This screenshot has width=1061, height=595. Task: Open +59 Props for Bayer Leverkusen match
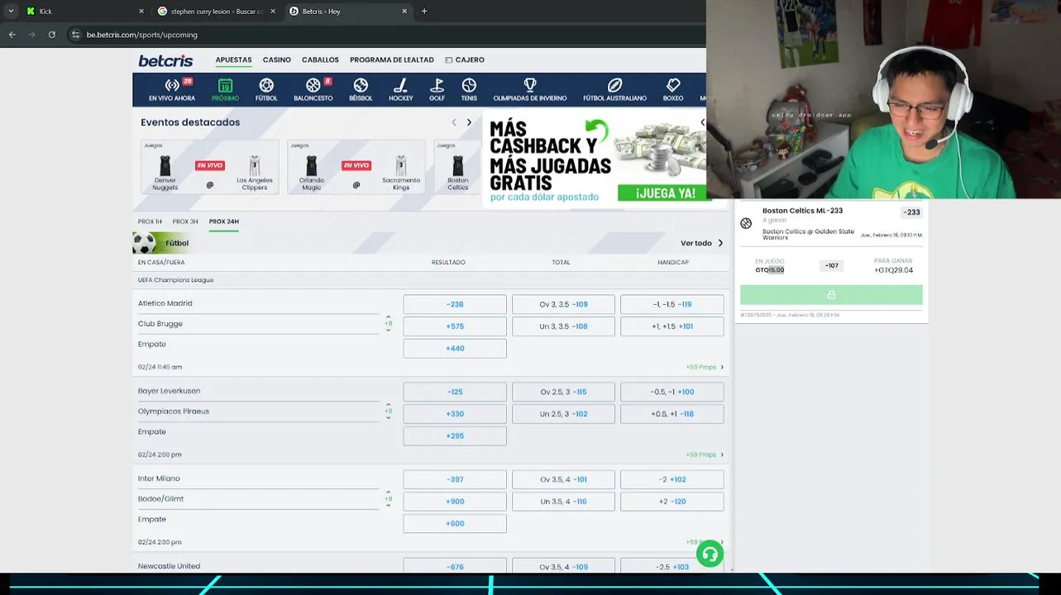tap(704, 455)
